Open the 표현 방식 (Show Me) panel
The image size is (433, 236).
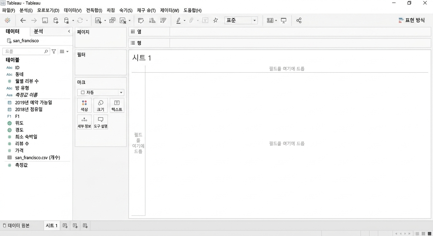[x=411, y=20]
